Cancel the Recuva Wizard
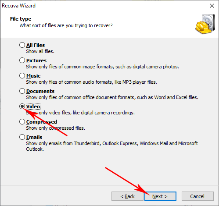The height and width of the screenshot is (206, 219). point(197,196)
